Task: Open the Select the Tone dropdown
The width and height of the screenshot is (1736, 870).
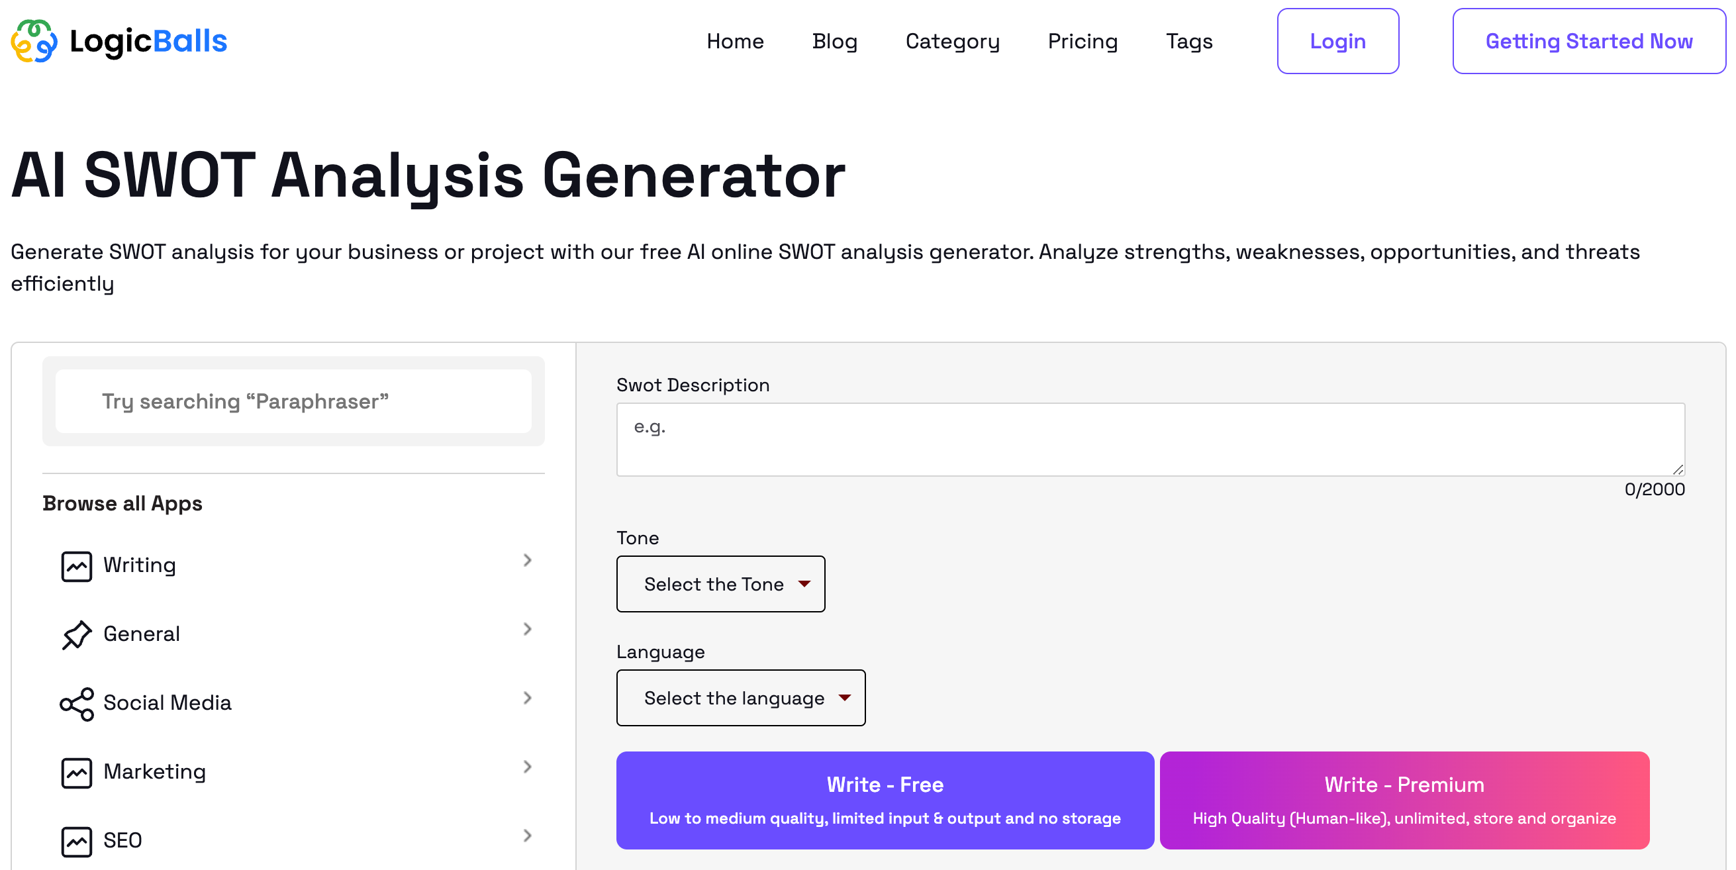Action: (x=720, y=583)
